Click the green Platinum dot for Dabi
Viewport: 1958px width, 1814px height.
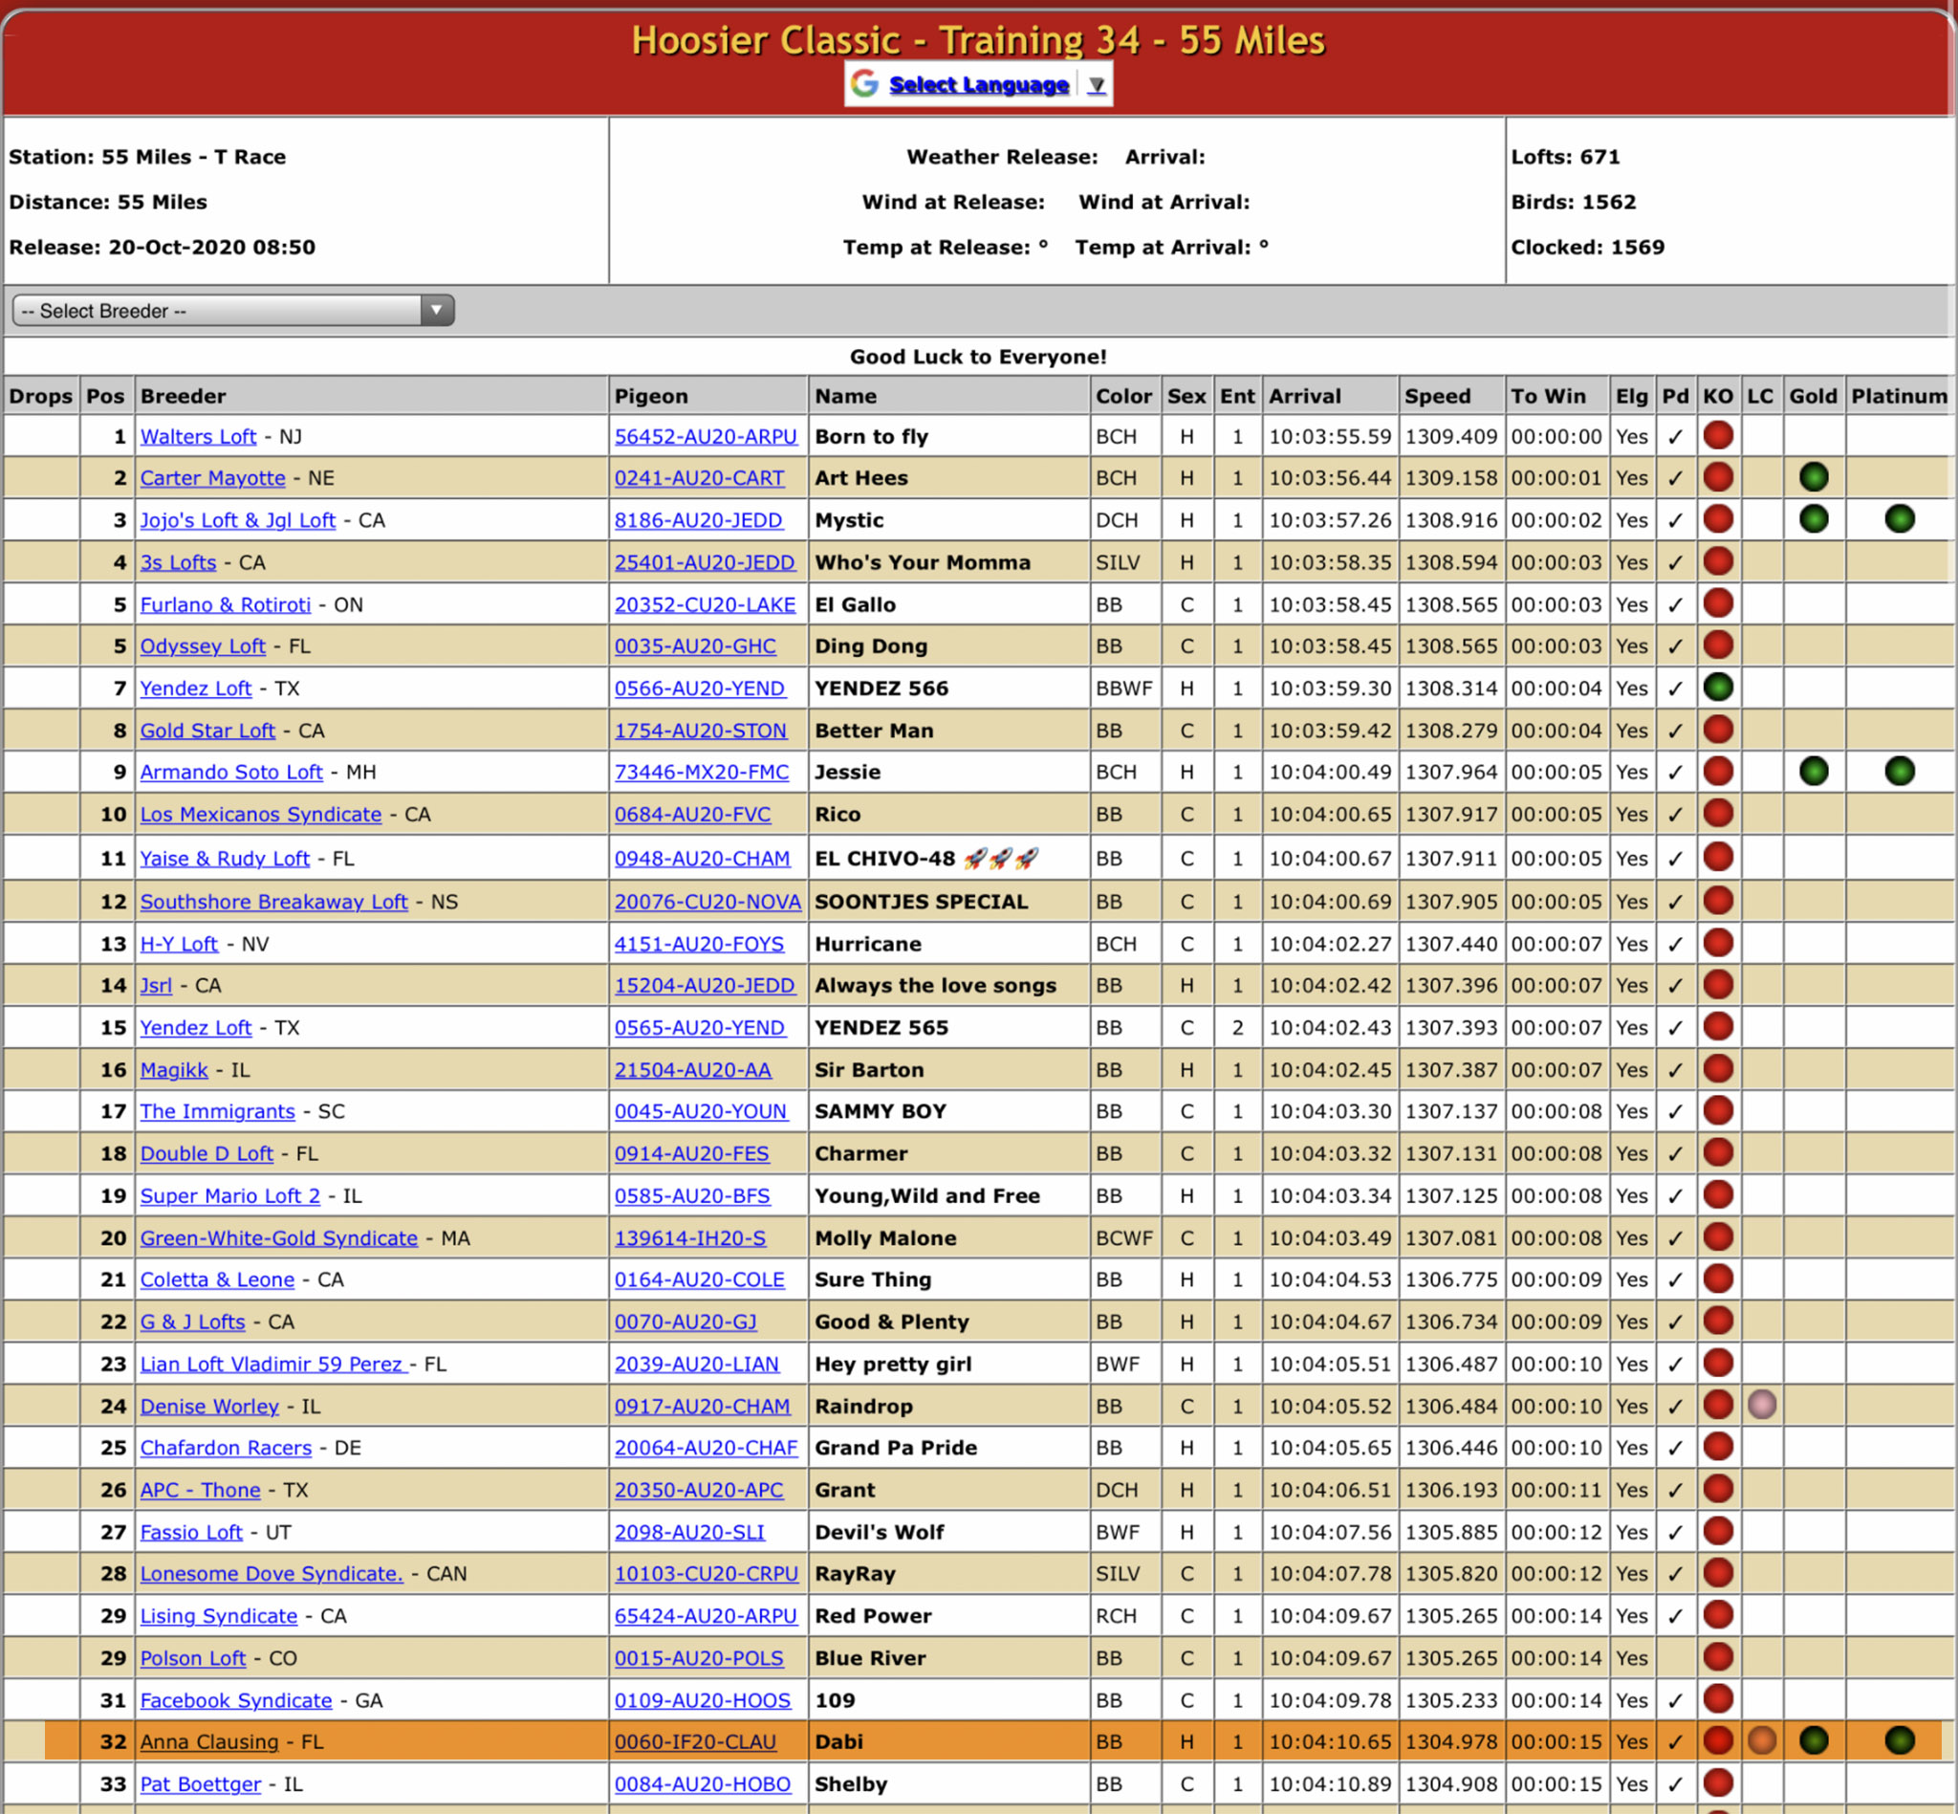[x=1899, y=1740]
